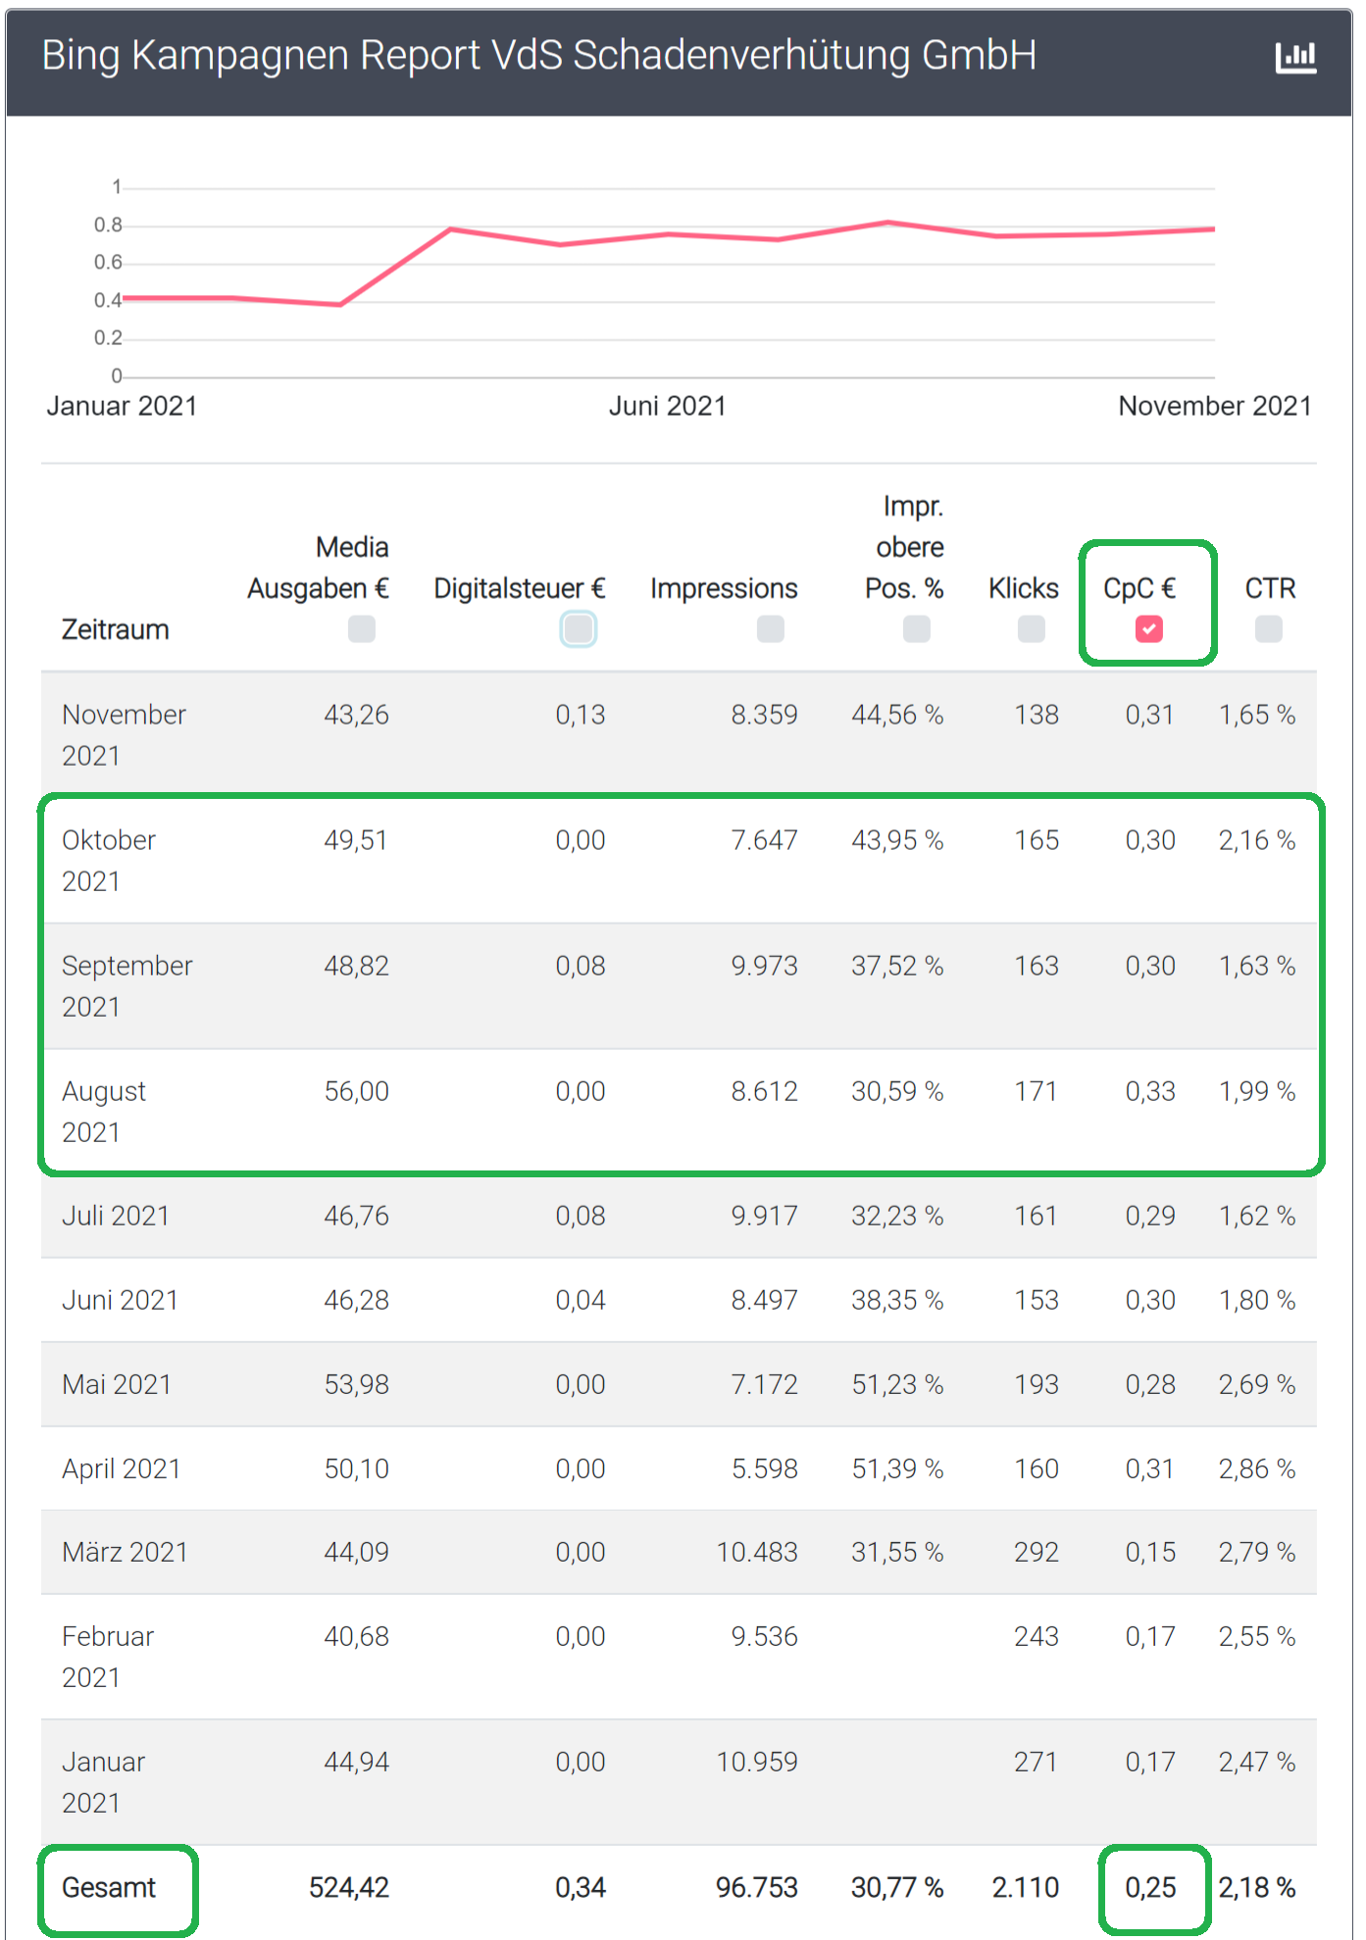Screen dimensions: 1366x1940
Task: Click total clicks value 2.110
Action: [1026, 1887]
